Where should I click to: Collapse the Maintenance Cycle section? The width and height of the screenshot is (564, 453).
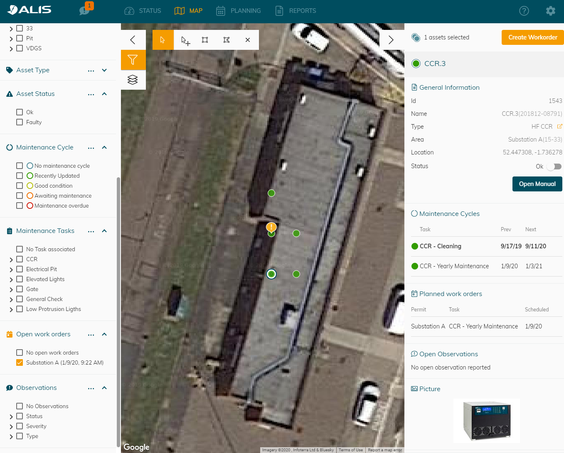pos(104,147)
